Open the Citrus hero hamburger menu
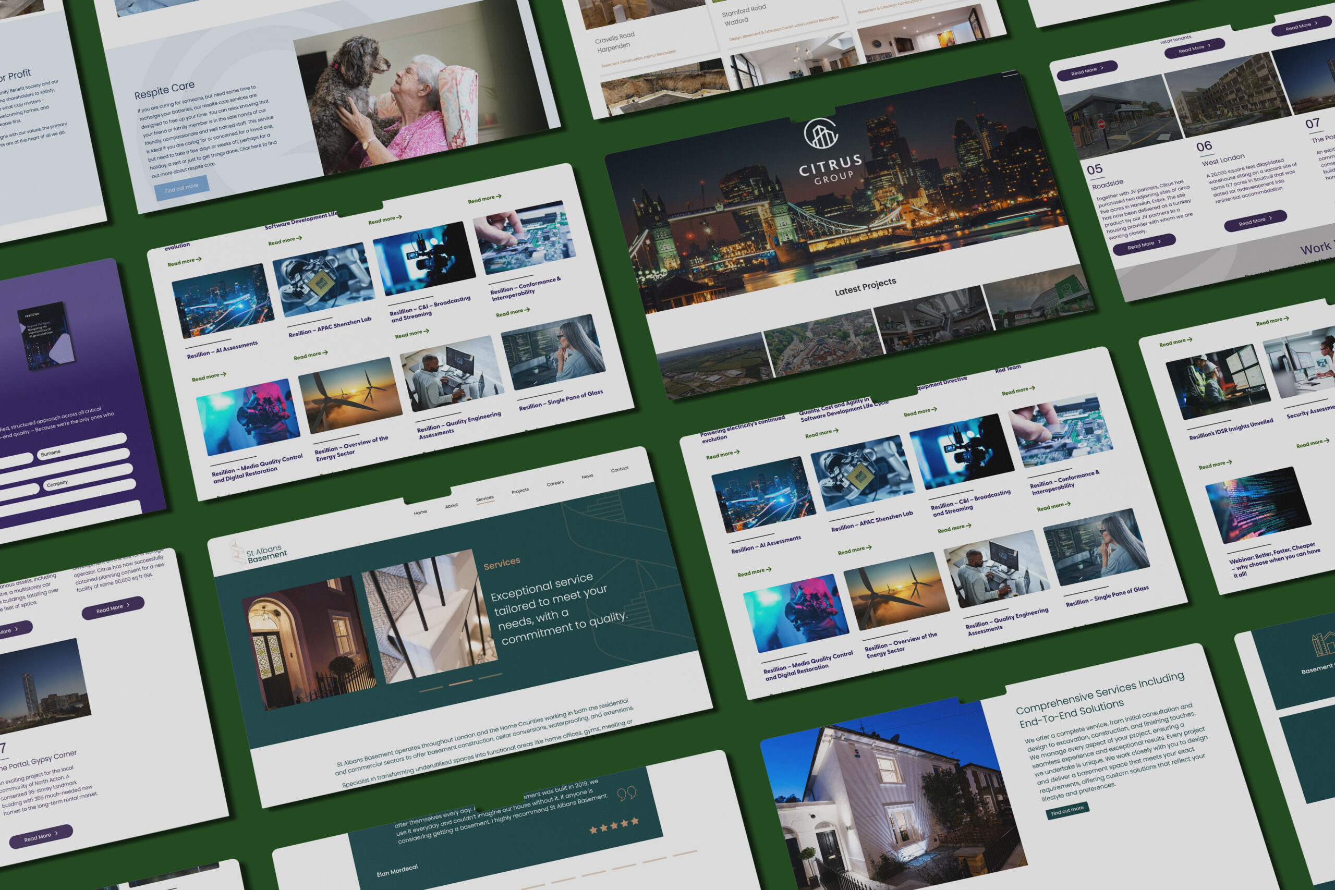Screen dimensions: 1335x890 coord(1010,74)
